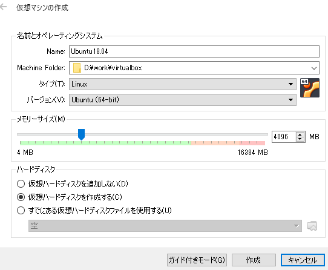Click the yellow folder icon in Machine Folder
Viewport: 328px width, 270px height.
click(77, 68)
